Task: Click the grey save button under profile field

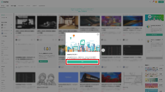Action: pos(154,58)
